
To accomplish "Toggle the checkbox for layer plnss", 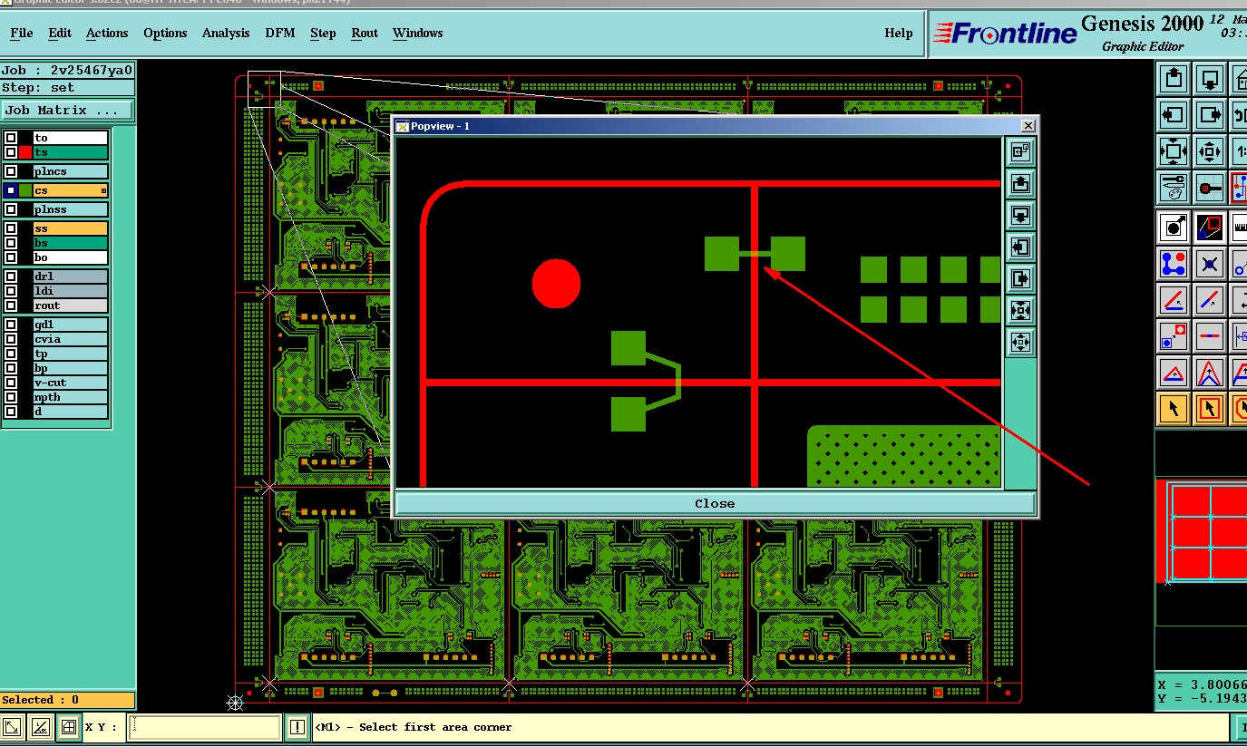I will tap(11, 209).
